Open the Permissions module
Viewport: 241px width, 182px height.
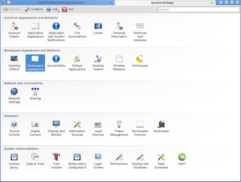point(119,159)
